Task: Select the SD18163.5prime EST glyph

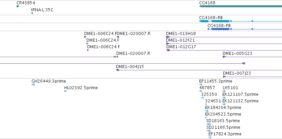Action: pos(208,124)
